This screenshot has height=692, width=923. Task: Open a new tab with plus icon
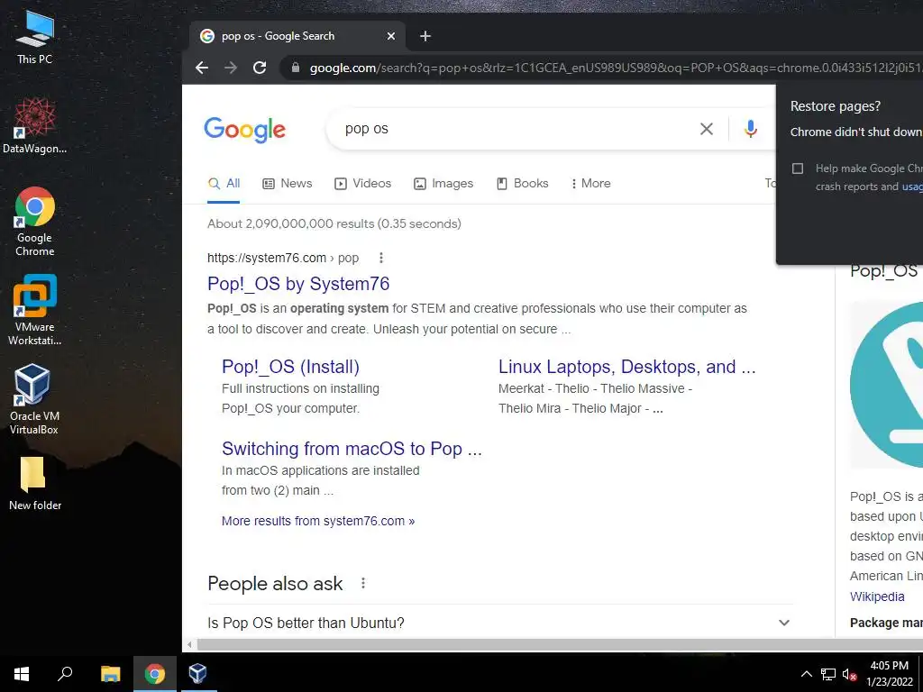pos(425,36)
